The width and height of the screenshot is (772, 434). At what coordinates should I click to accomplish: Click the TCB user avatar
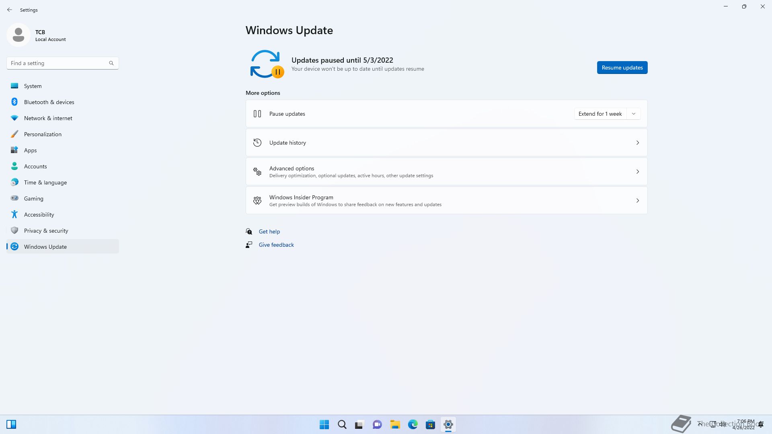tap(18, 35)
